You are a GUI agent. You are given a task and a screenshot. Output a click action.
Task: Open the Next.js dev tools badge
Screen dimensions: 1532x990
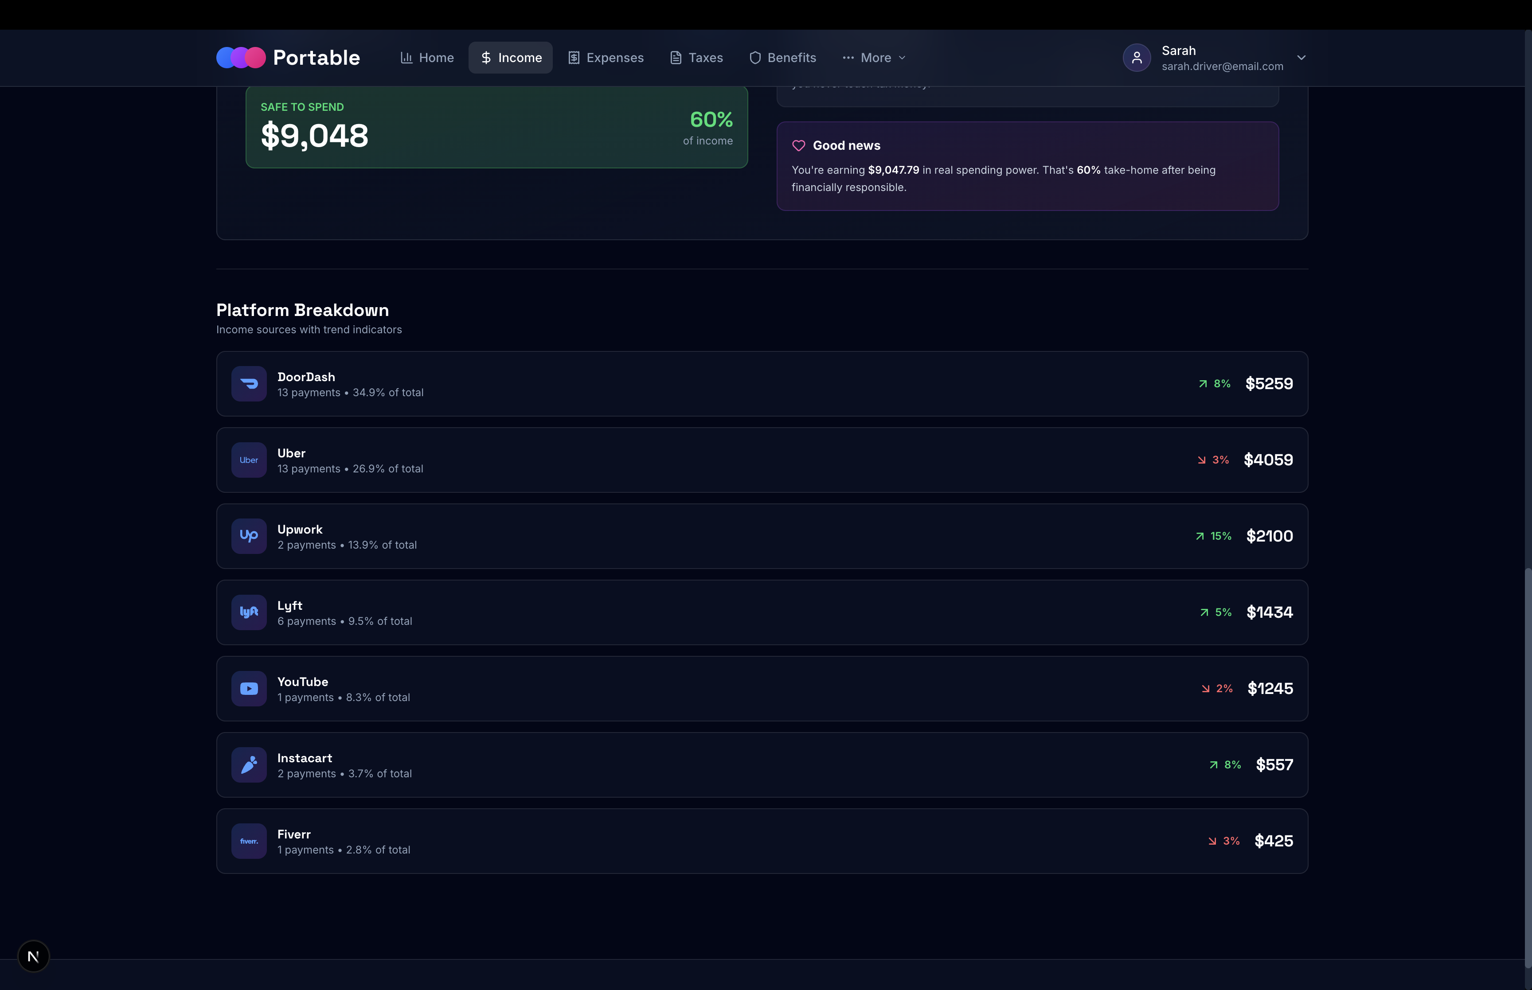click(x=33, y=956)
